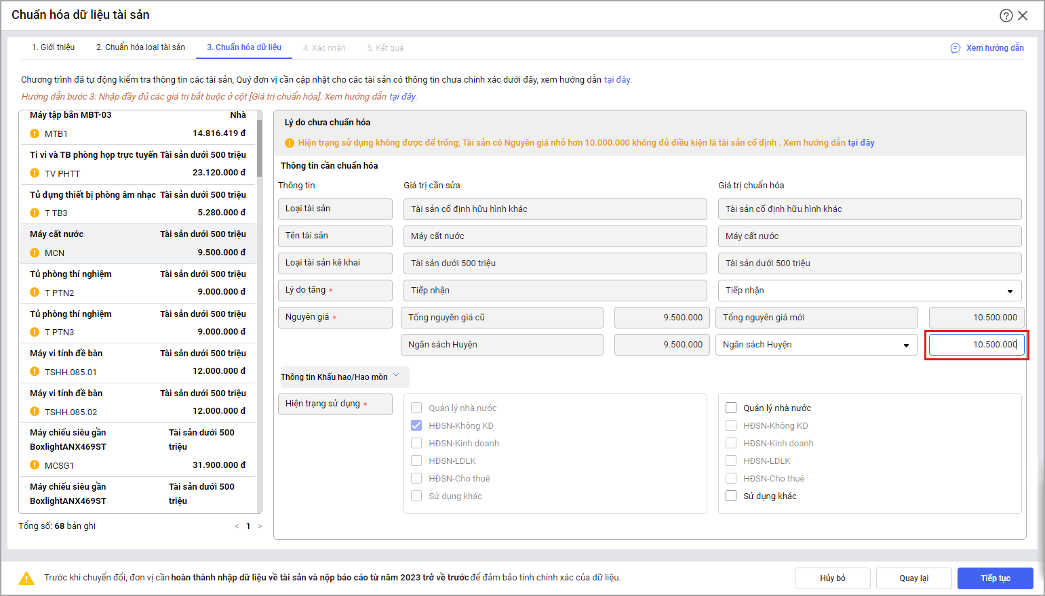Click the 10.500.000 budget amount input field
This screenshot has width=1045, height=596.
977,345
